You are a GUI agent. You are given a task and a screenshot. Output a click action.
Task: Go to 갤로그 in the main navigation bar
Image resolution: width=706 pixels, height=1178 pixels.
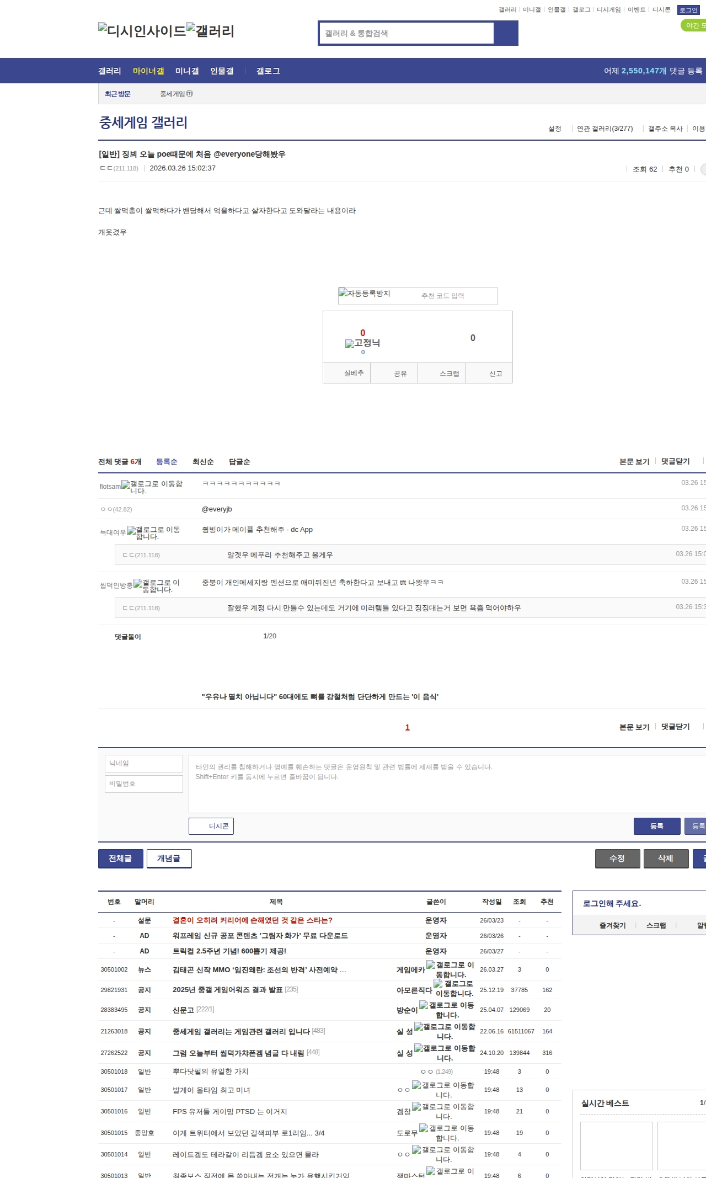tap(268, 71)
